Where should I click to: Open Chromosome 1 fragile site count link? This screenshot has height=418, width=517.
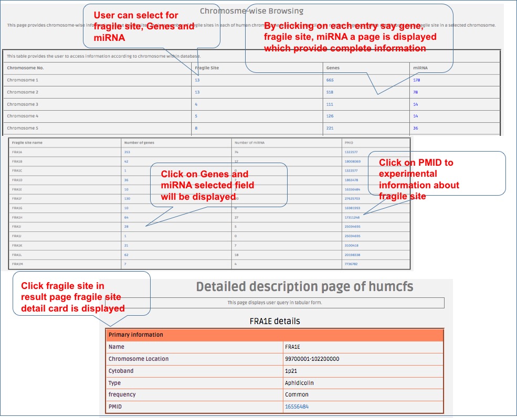point(197,80)
